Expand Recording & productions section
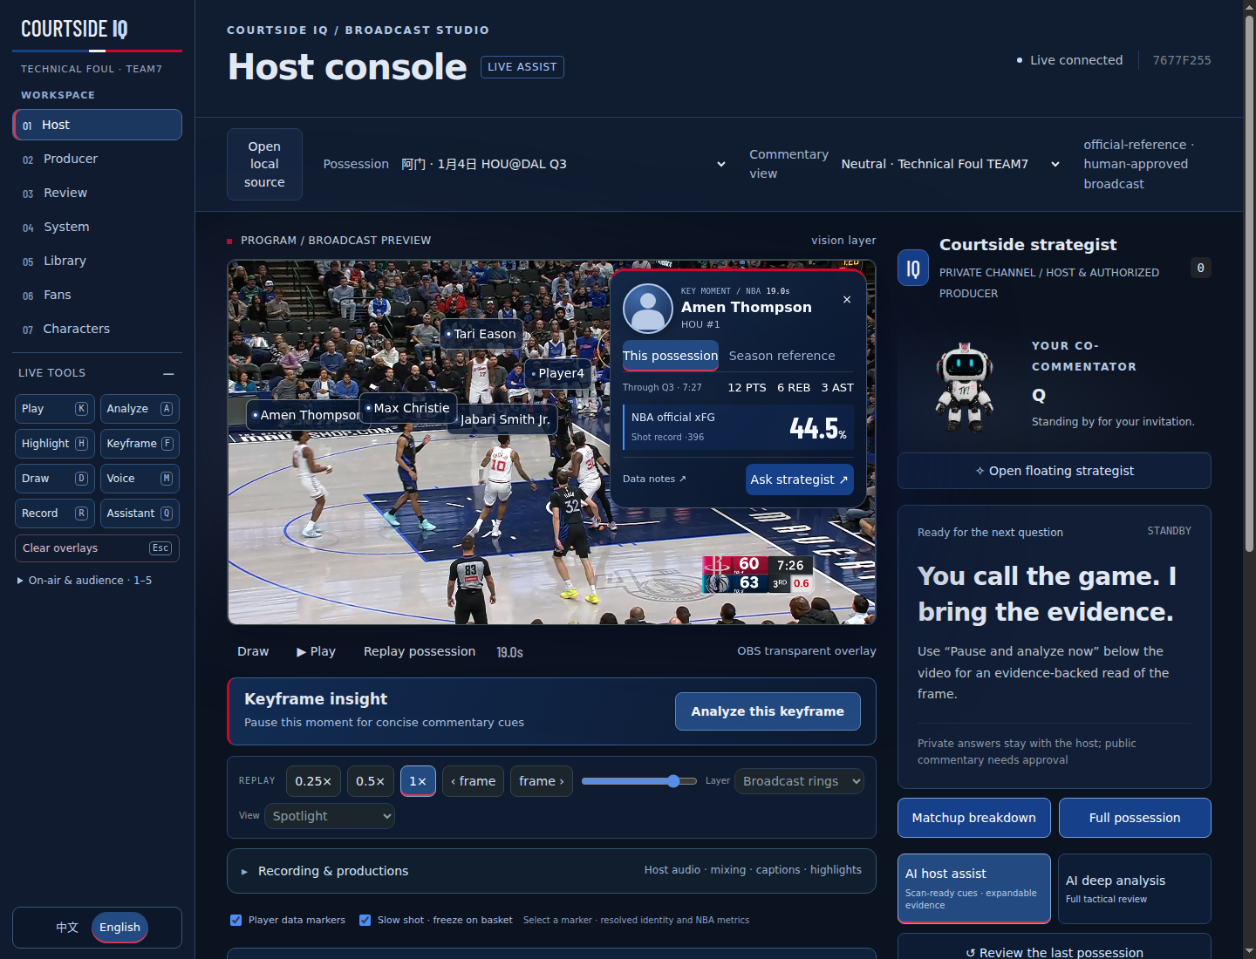Screen dimensions: 1256x959 pyautogui.click(x=551, y=871)
